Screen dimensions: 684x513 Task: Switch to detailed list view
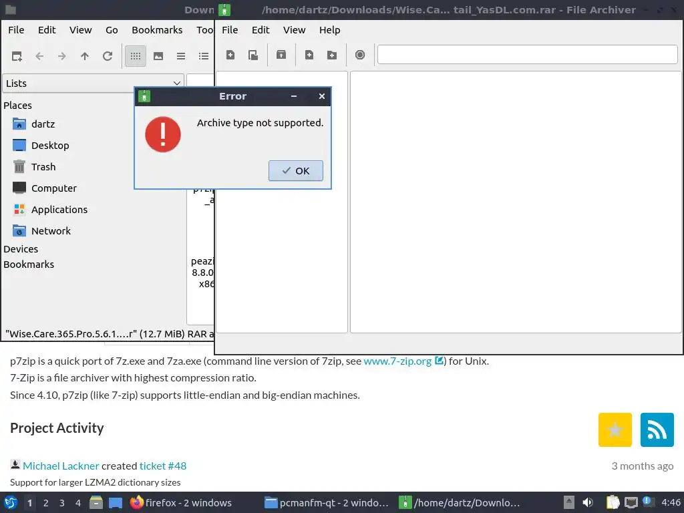[204, 56]
